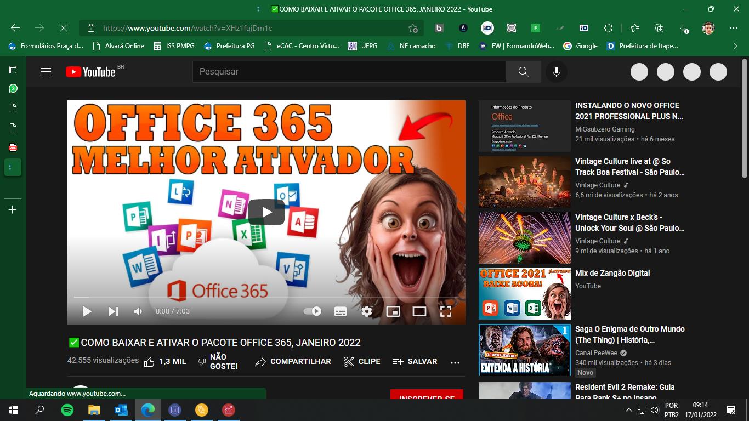The height and width of the screenshot is (421, 749).
Task: Click the video progress bar
Action: click(266, 298)
